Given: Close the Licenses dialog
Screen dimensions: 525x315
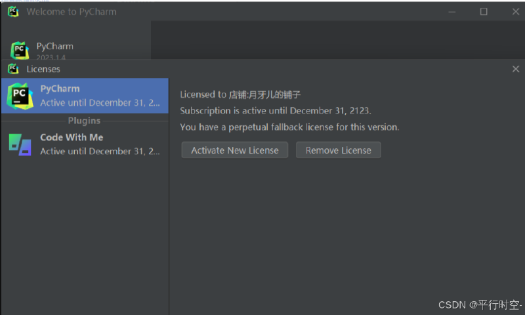Looking at the screenshot, I should 516,69.
